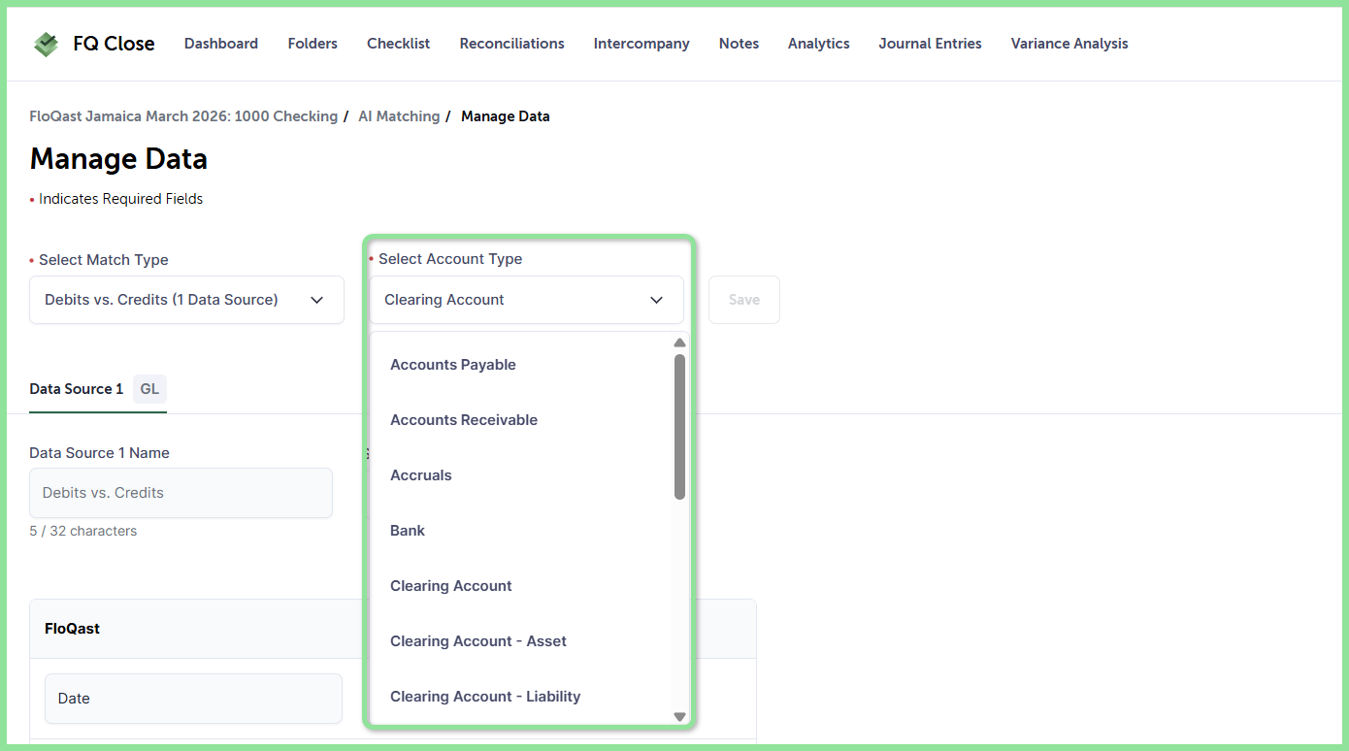Go to Journal Entries

point(930,44)
